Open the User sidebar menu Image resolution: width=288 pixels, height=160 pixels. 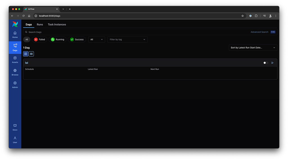15,140
